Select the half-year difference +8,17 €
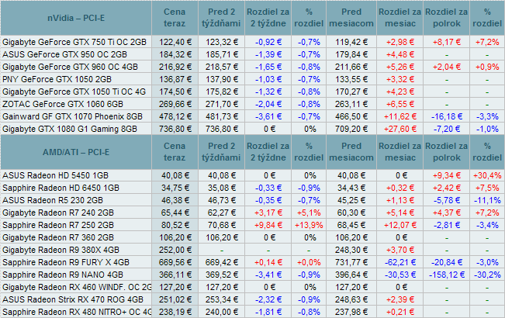This screenshot has height=318, width=505. point(447,42)
